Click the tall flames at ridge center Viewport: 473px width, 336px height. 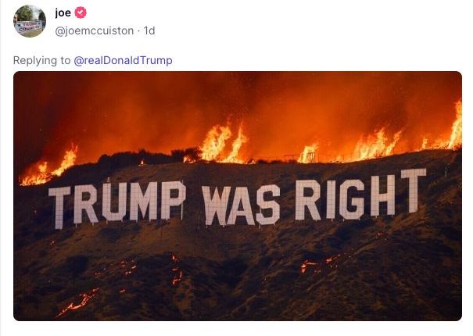pos(224,143)
